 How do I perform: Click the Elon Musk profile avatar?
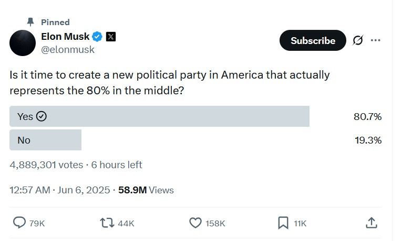[23, 43]
